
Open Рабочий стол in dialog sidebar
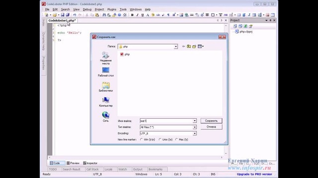coord(106,72)
